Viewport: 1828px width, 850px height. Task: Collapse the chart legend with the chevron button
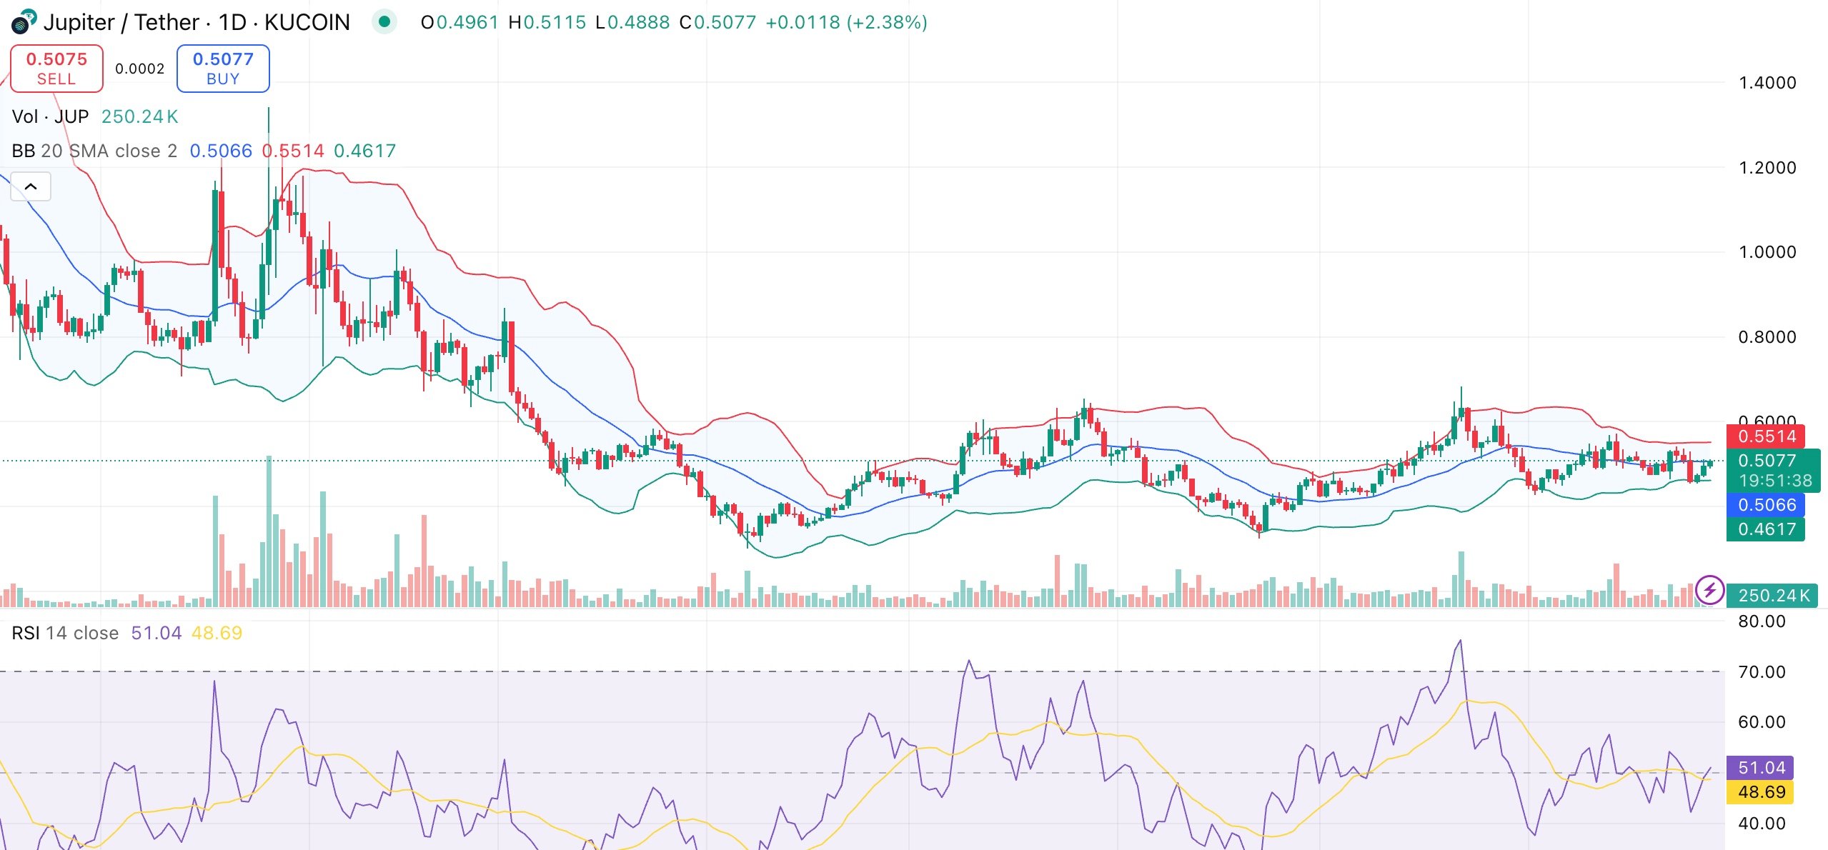pyautogui.click(x=31, y=186)
